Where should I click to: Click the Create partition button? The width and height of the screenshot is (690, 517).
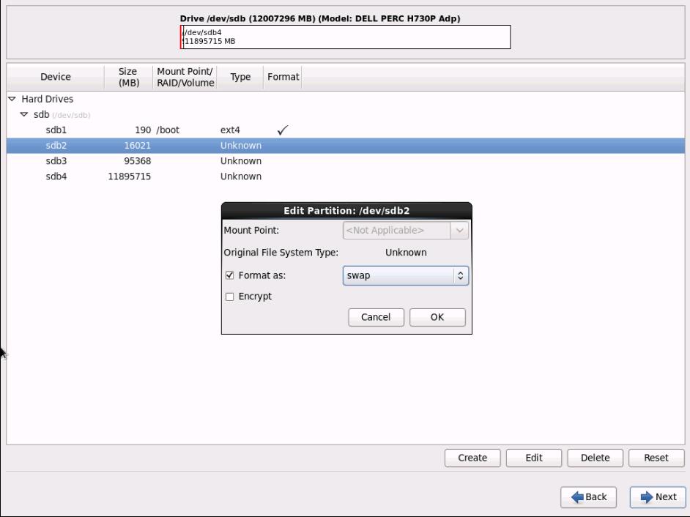click(472, 458)
